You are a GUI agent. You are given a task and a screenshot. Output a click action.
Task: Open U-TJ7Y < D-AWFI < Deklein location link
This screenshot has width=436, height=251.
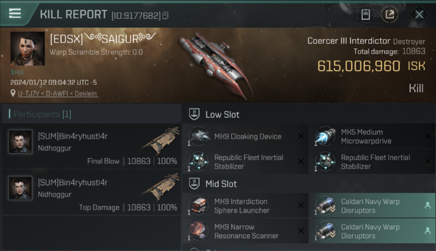coord(58,93)
